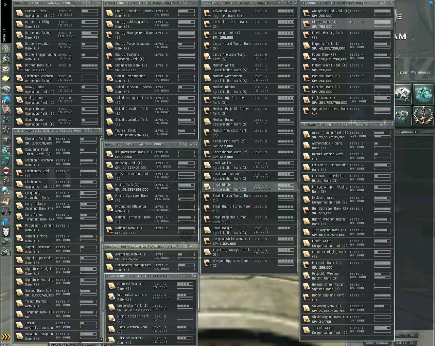Open the face portrait icon in sidebar
Screen dimensions: 435x346
pyautogui.click(x=6, y=232)
